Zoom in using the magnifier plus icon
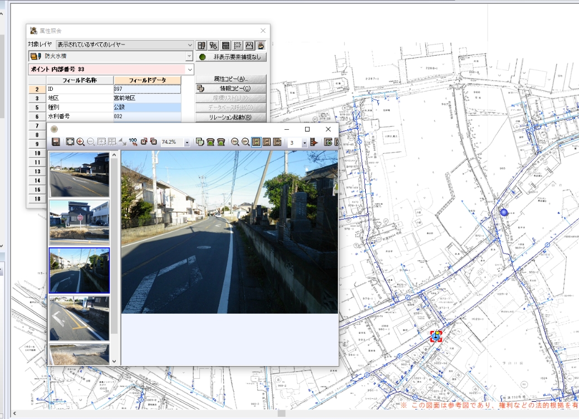 [81, 142]
